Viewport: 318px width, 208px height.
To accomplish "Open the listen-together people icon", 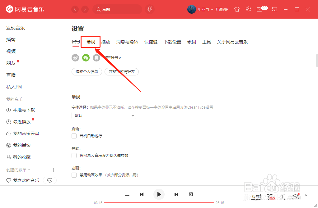I will 296,197.
